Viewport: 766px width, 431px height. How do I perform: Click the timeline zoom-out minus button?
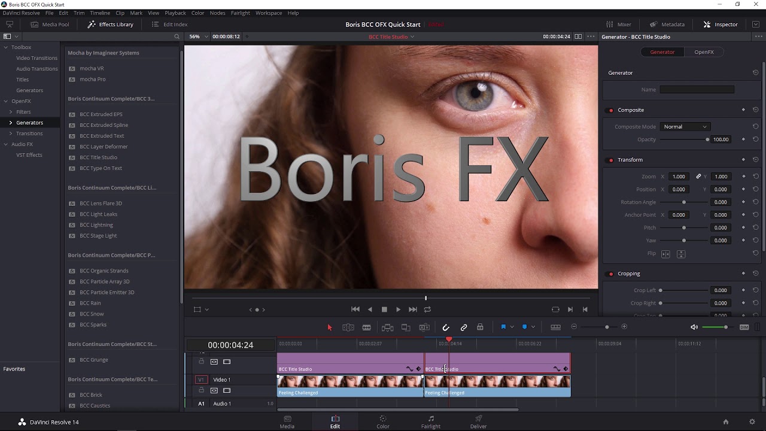pos(574,327)
